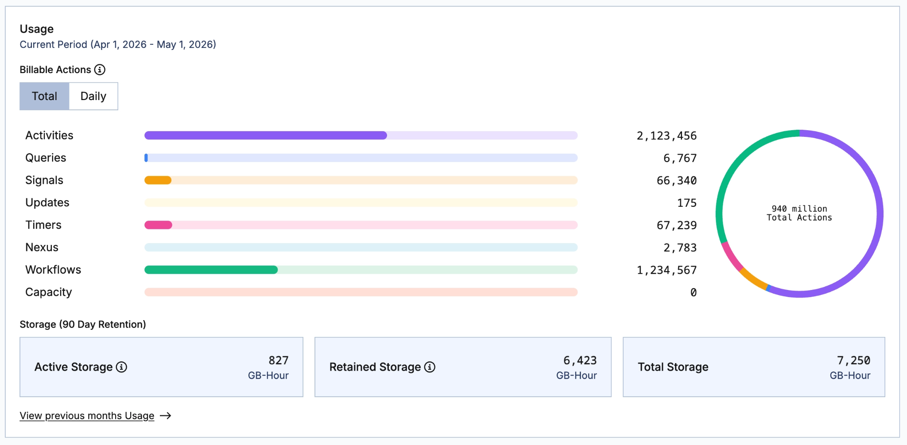Open the Billable Actions info icon
The width and height of the screenshot is (907, 445).
click(100, 70)
